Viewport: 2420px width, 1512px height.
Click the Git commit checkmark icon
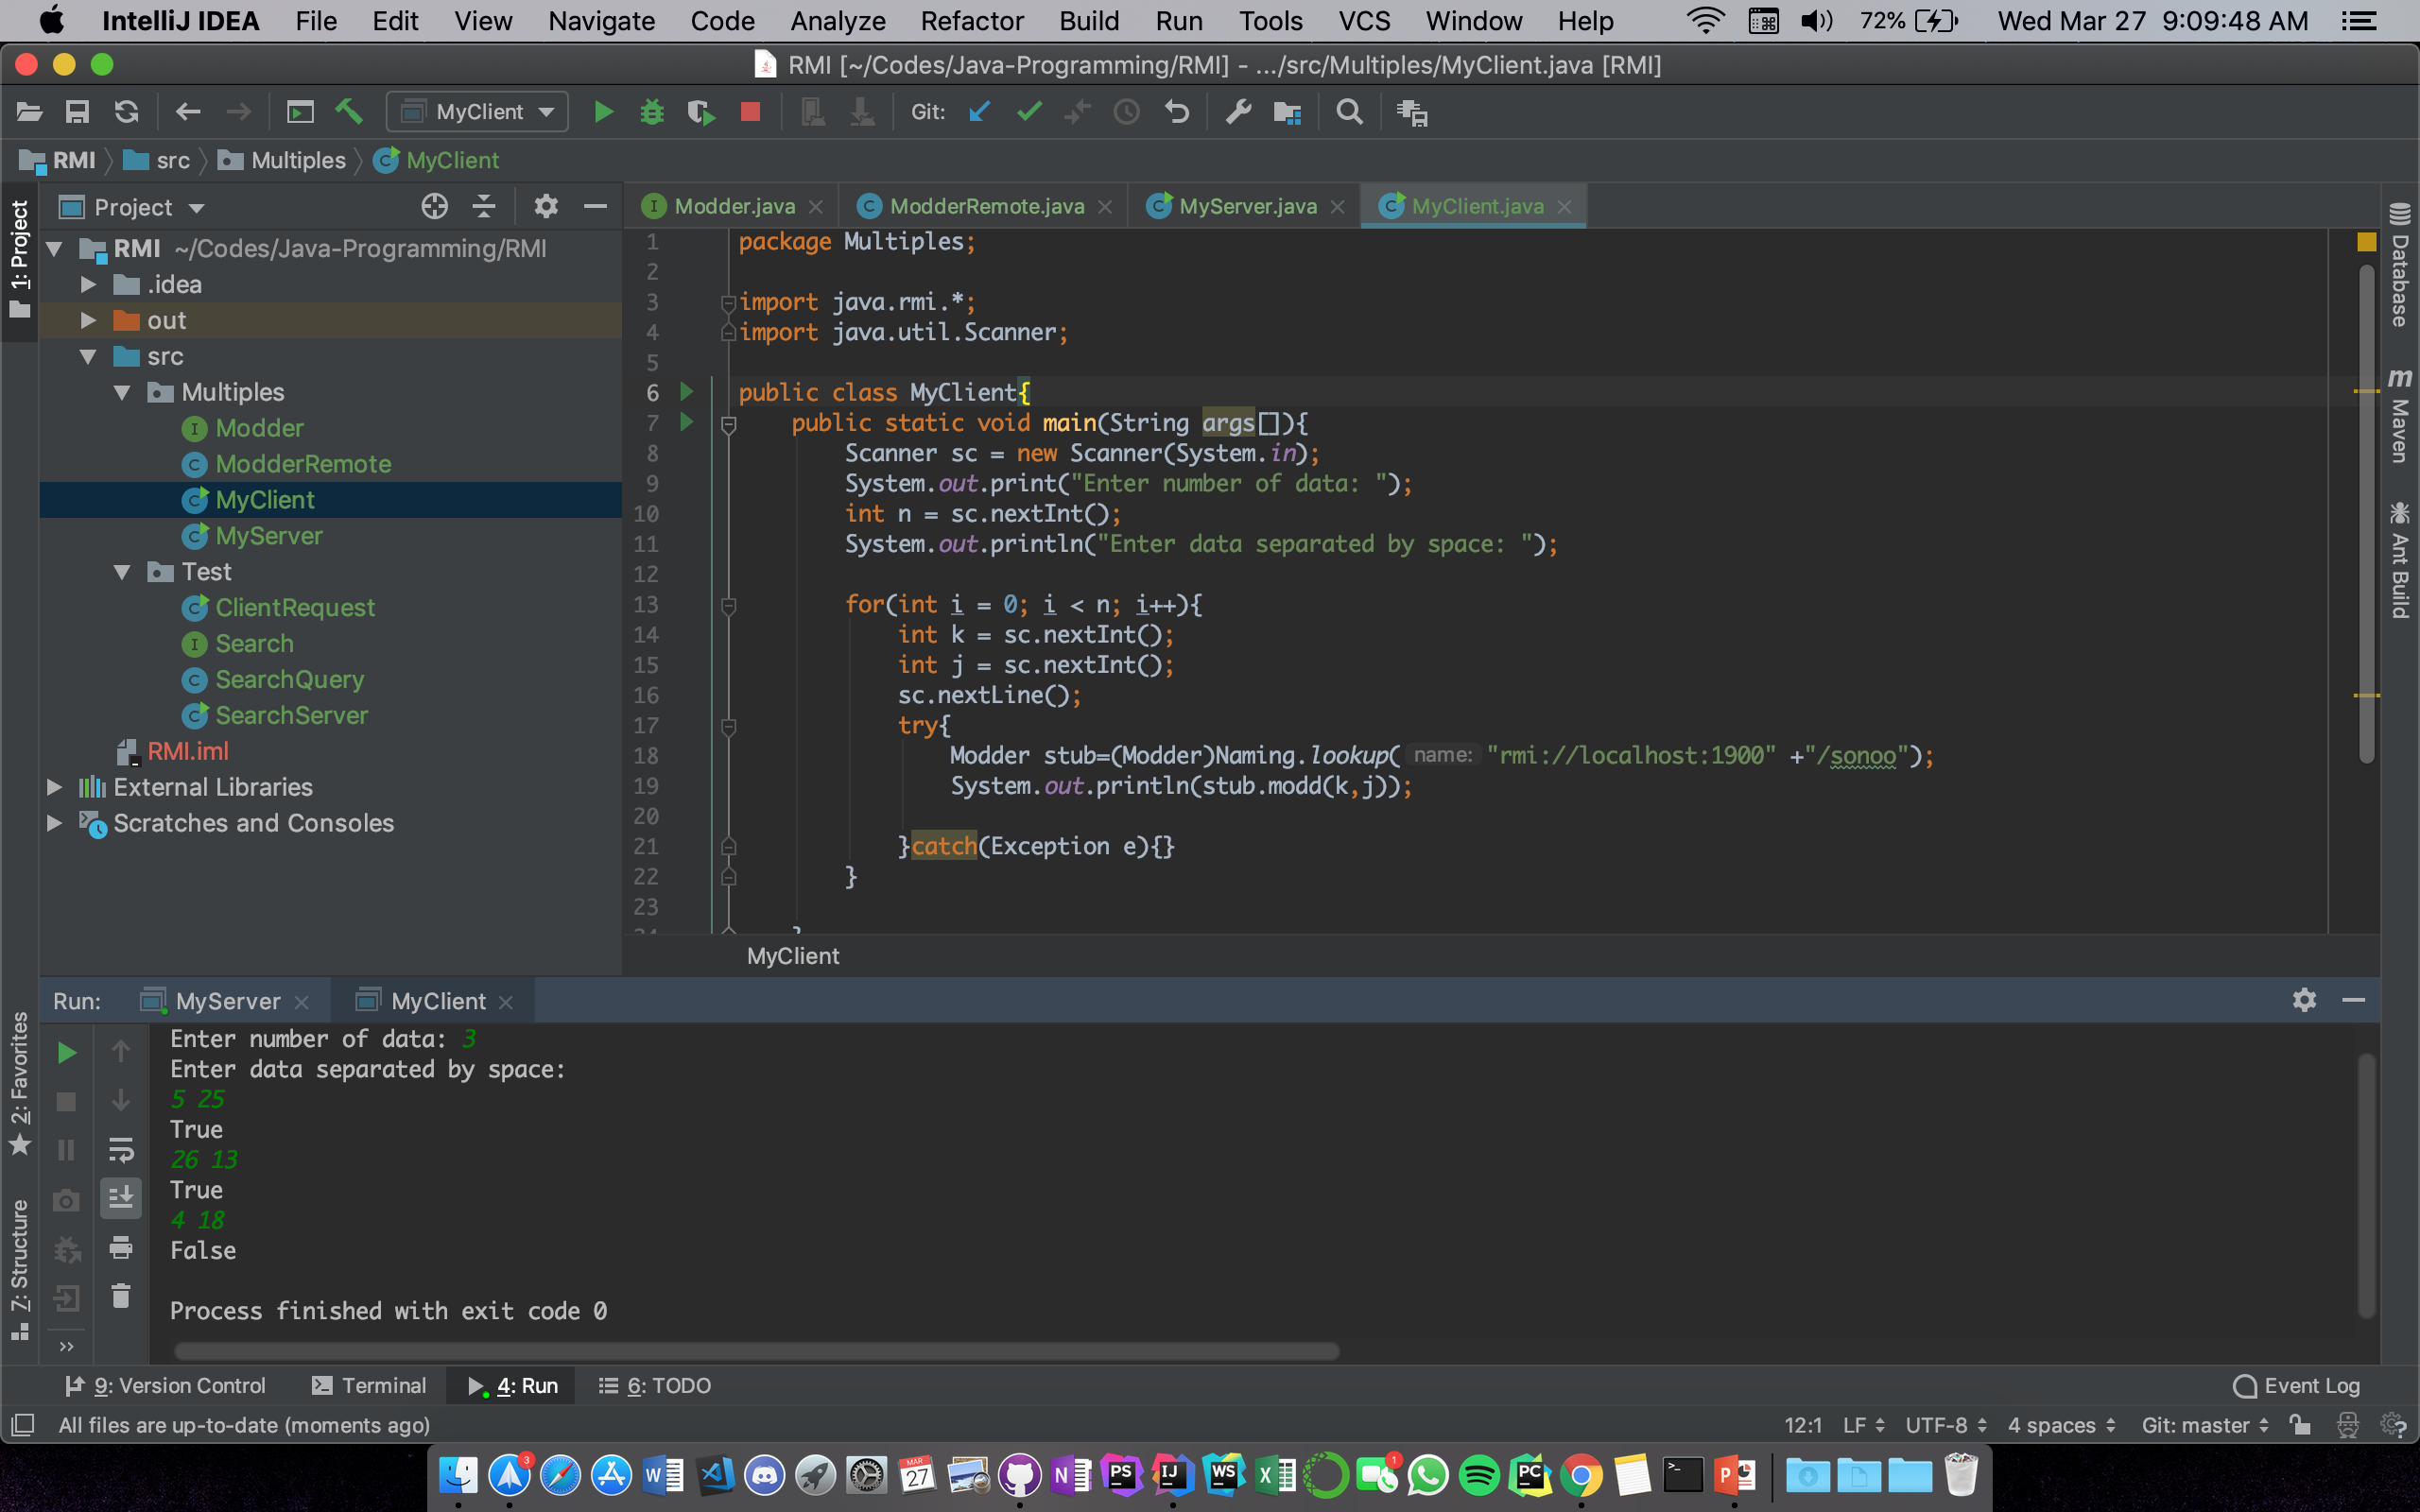[x=1029, y=112]
